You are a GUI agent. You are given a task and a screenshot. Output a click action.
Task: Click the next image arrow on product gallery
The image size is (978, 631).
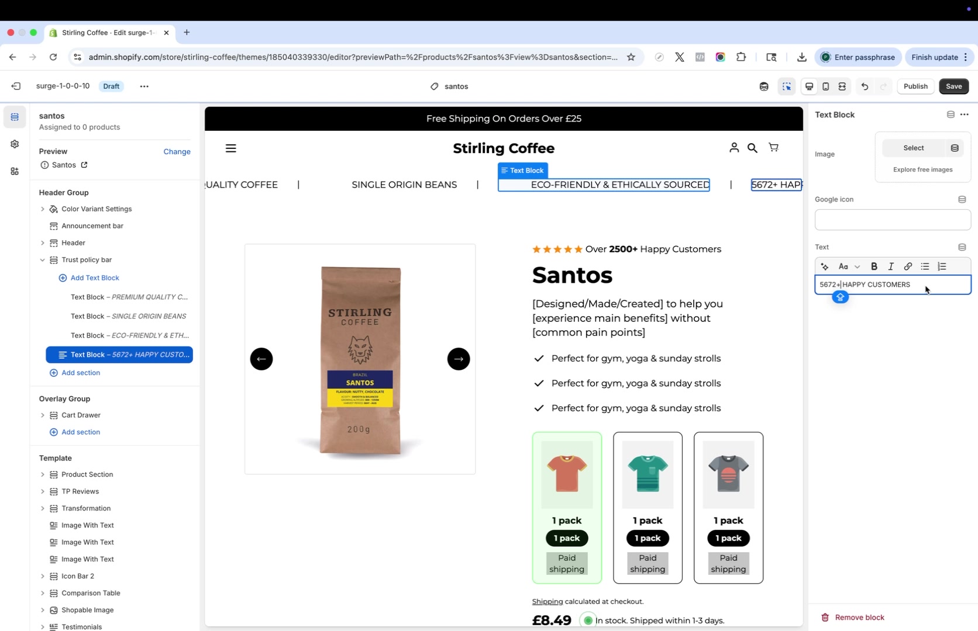pos(459,359)
